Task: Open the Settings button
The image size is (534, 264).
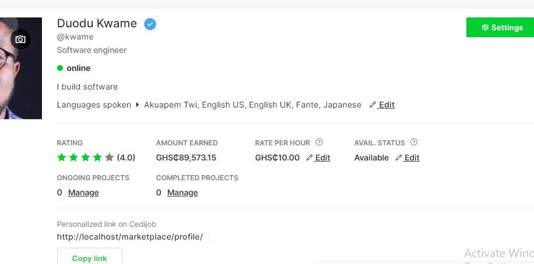Action: 500,27
